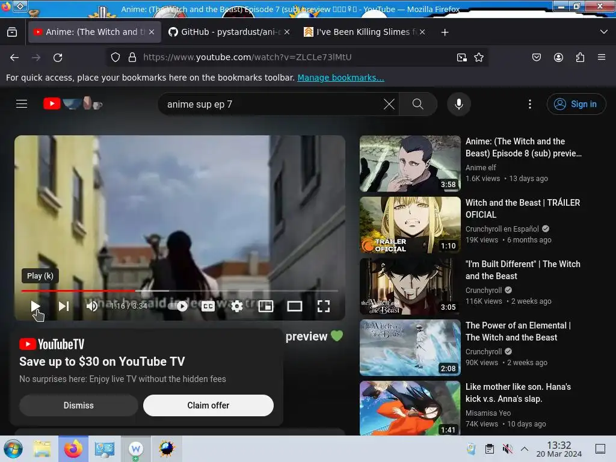Open file explorer from taskbar
This screenshot has width=616, height=462.
[42, 449]
